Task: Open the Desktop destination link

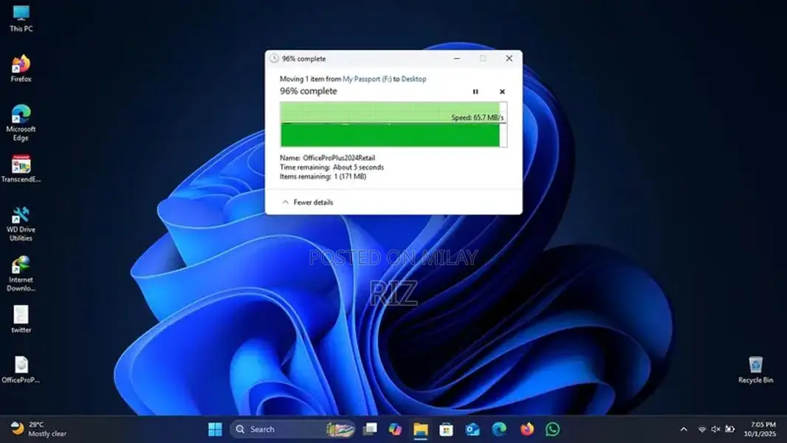Action: (x=413, y=79)
